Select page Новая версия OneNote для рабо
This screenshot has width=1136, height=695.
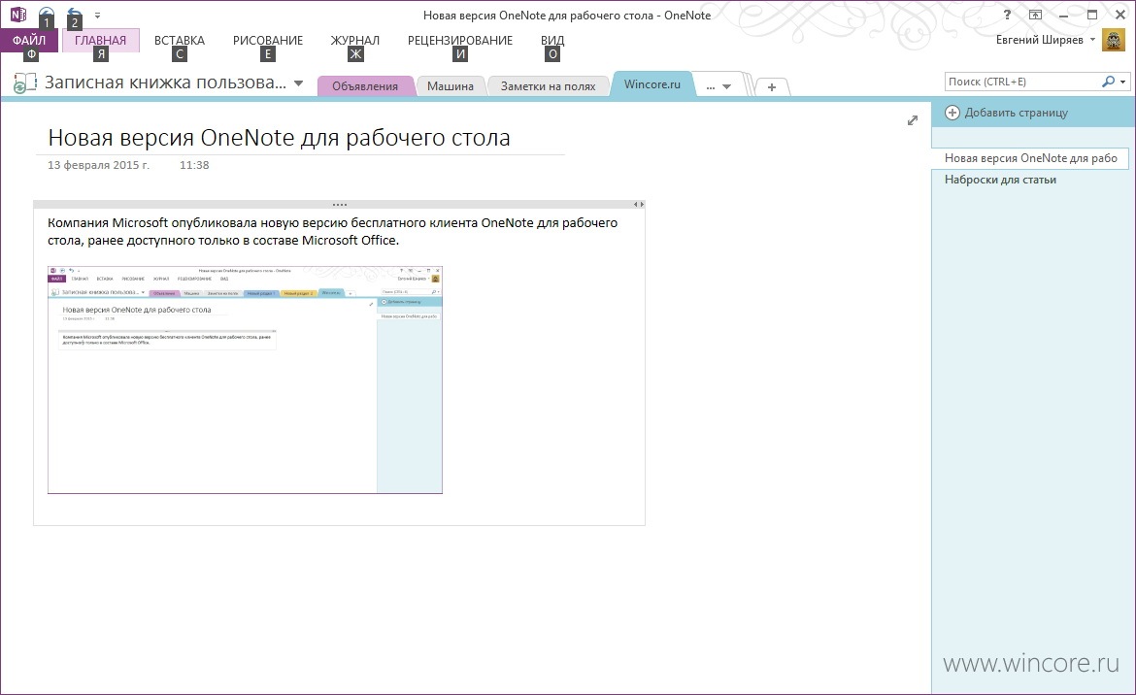click(x=1030, y=158)
